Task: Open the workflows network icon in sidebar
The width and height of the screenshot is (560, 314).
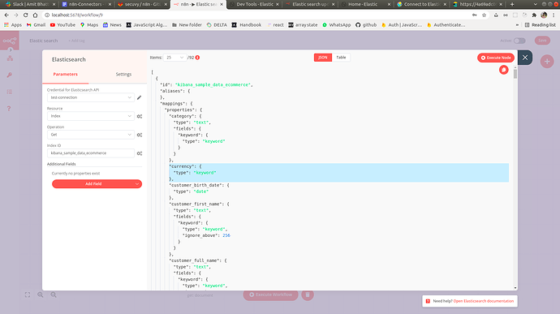Action: (x=10, y=58)
